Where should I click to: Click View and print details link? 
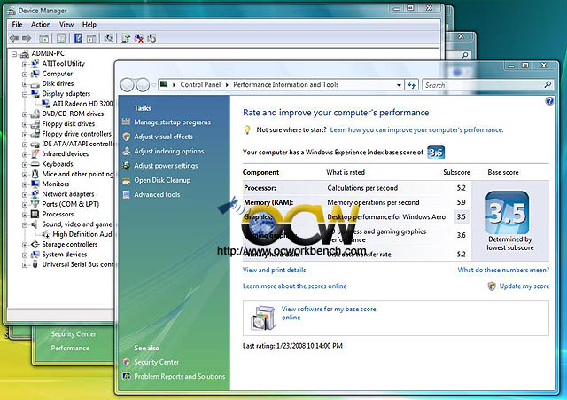coord(274,270)
